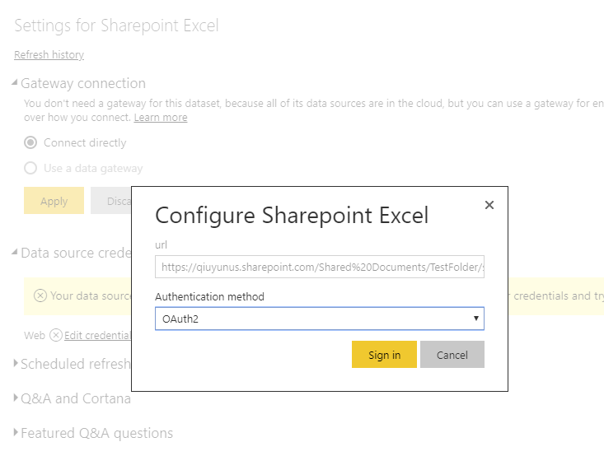Open the Learn more link

tap(161, 118)
